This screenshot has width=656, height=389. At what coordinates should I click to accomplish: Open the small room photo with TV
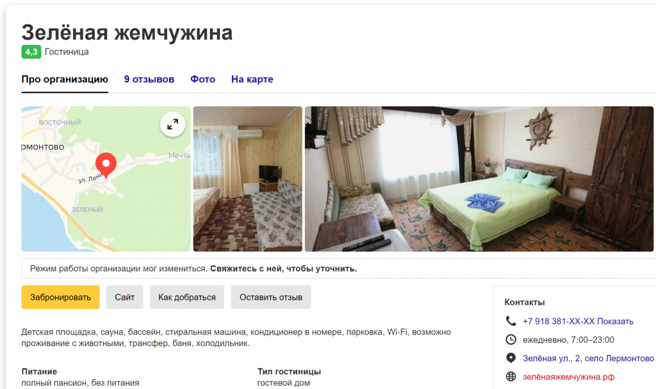(248, 179)
